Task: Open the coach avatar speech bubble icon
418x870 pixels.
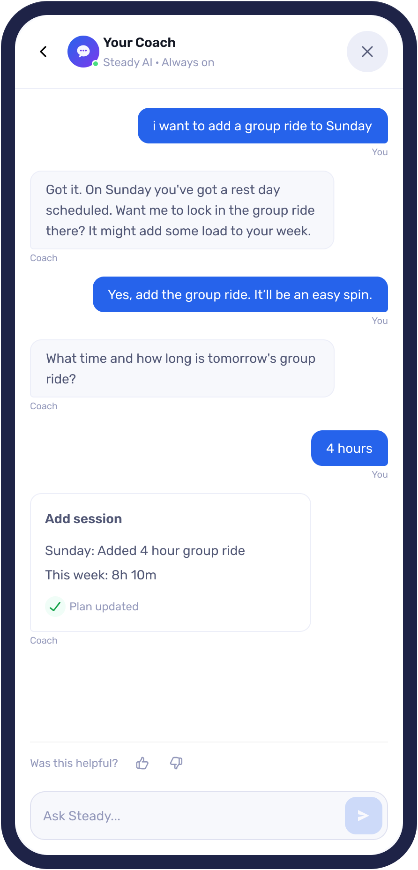Action: click(x=83, y=52)
